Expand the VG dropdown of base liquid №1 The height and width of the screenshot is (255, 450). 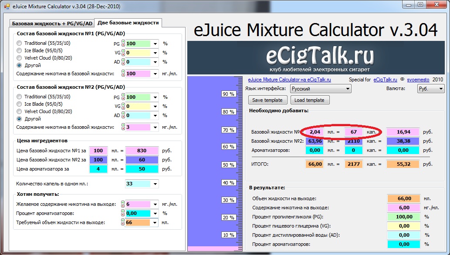click(x=155, y=53)
